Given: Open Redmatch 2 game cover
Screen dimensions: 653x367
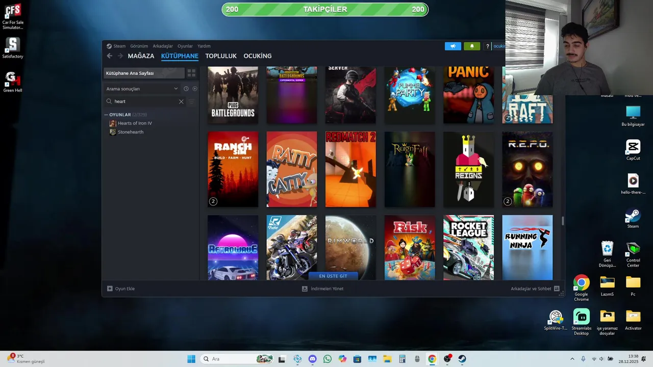Looking at the screenshot, I should point(350,169).
